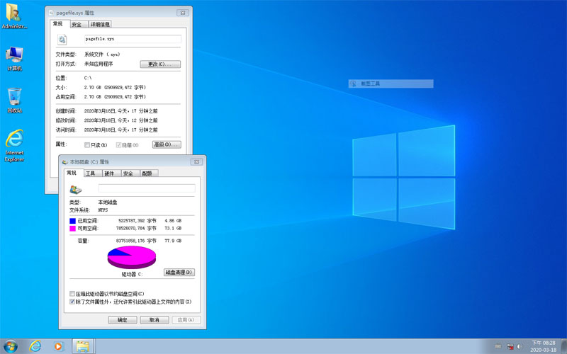Launch Windows Media Player from taskbar

58,346
